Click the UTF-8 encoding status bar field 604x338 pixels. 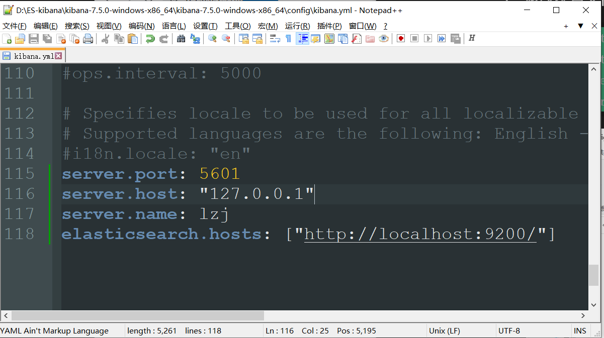509,330
